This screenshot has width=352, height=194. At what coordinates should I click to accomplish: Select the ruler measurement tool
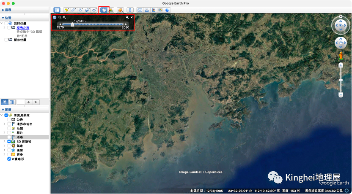(130, 10)
